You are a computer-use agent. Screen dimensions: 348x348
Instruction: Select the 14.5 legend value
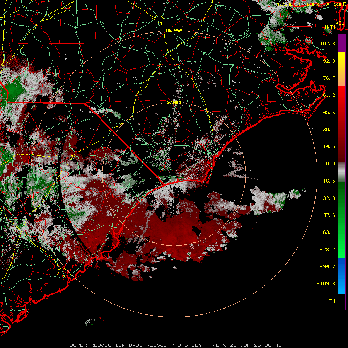(329, 147)
